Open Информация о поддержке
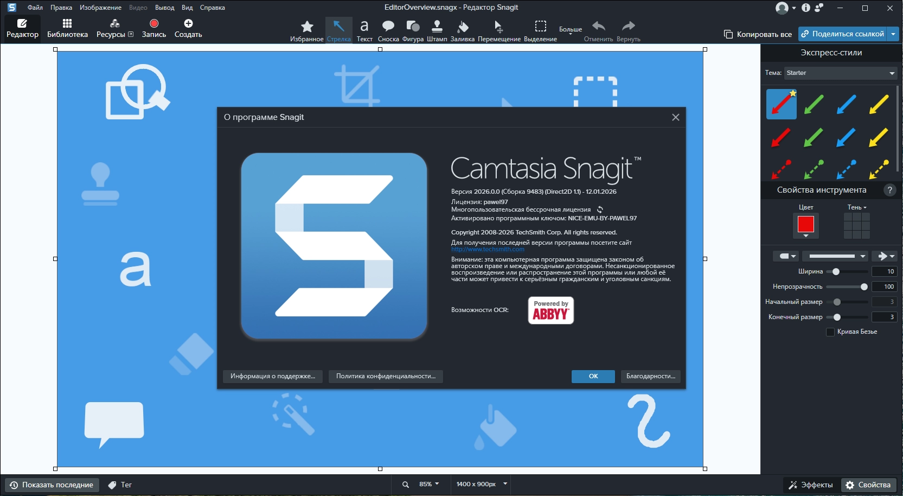This screenshot has width=903, height=496. (x=273, y=377)
